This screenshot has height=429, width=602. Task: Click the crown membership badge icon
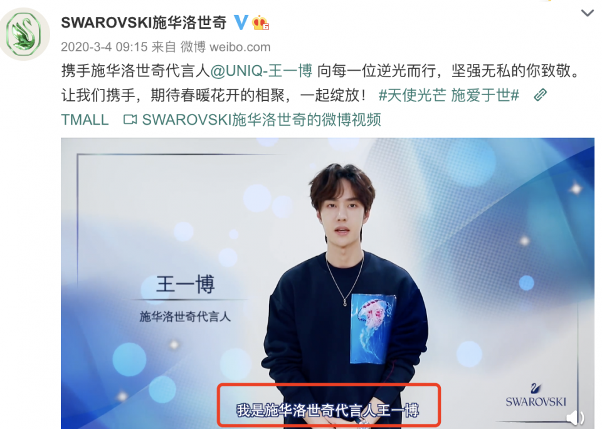pyautogui.click(x=260, y=23)
